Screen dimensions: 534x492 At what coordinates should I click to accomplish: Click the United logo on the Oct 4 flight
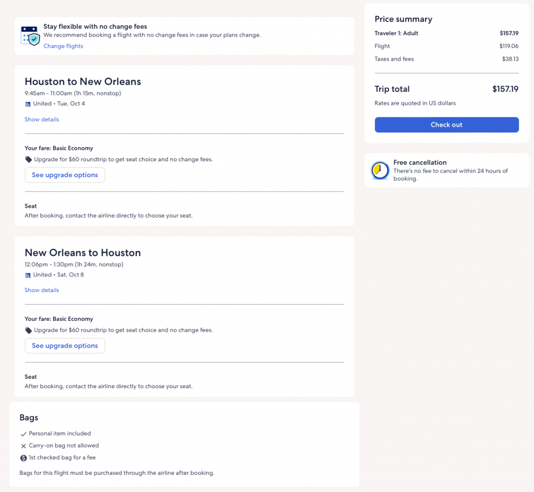28,104
